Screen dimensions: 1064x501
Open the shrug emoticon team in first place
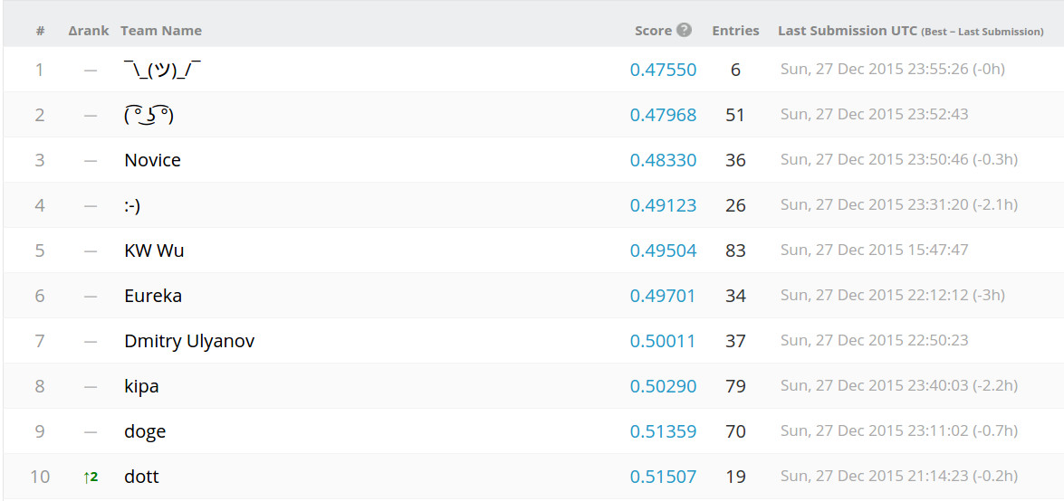(162, 70)
